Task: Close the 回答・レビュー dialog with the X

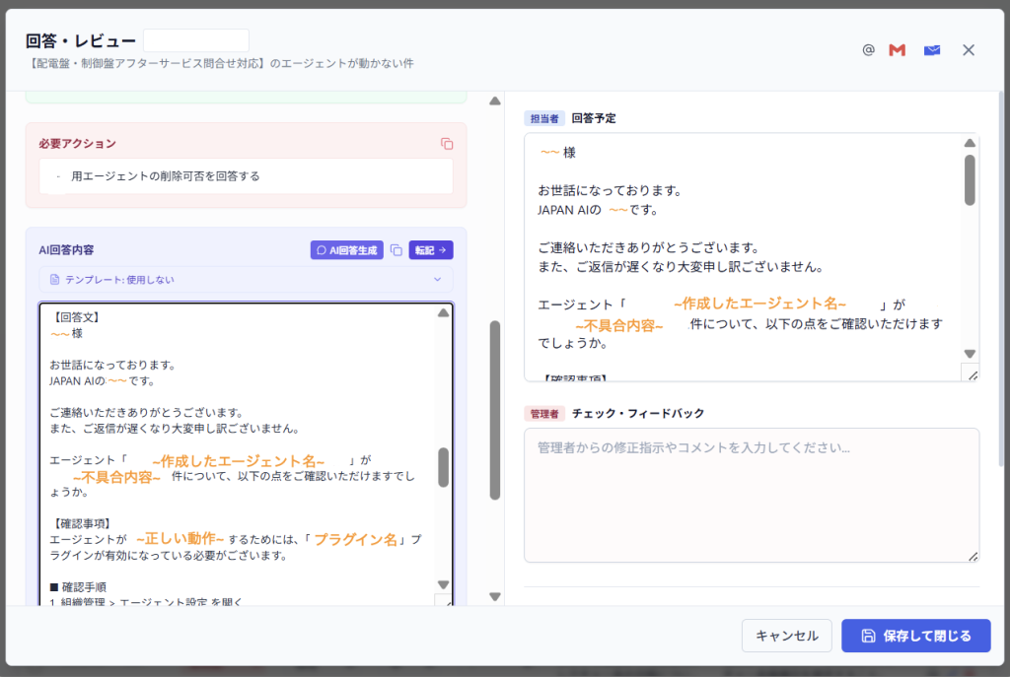Action: point(969,50)
